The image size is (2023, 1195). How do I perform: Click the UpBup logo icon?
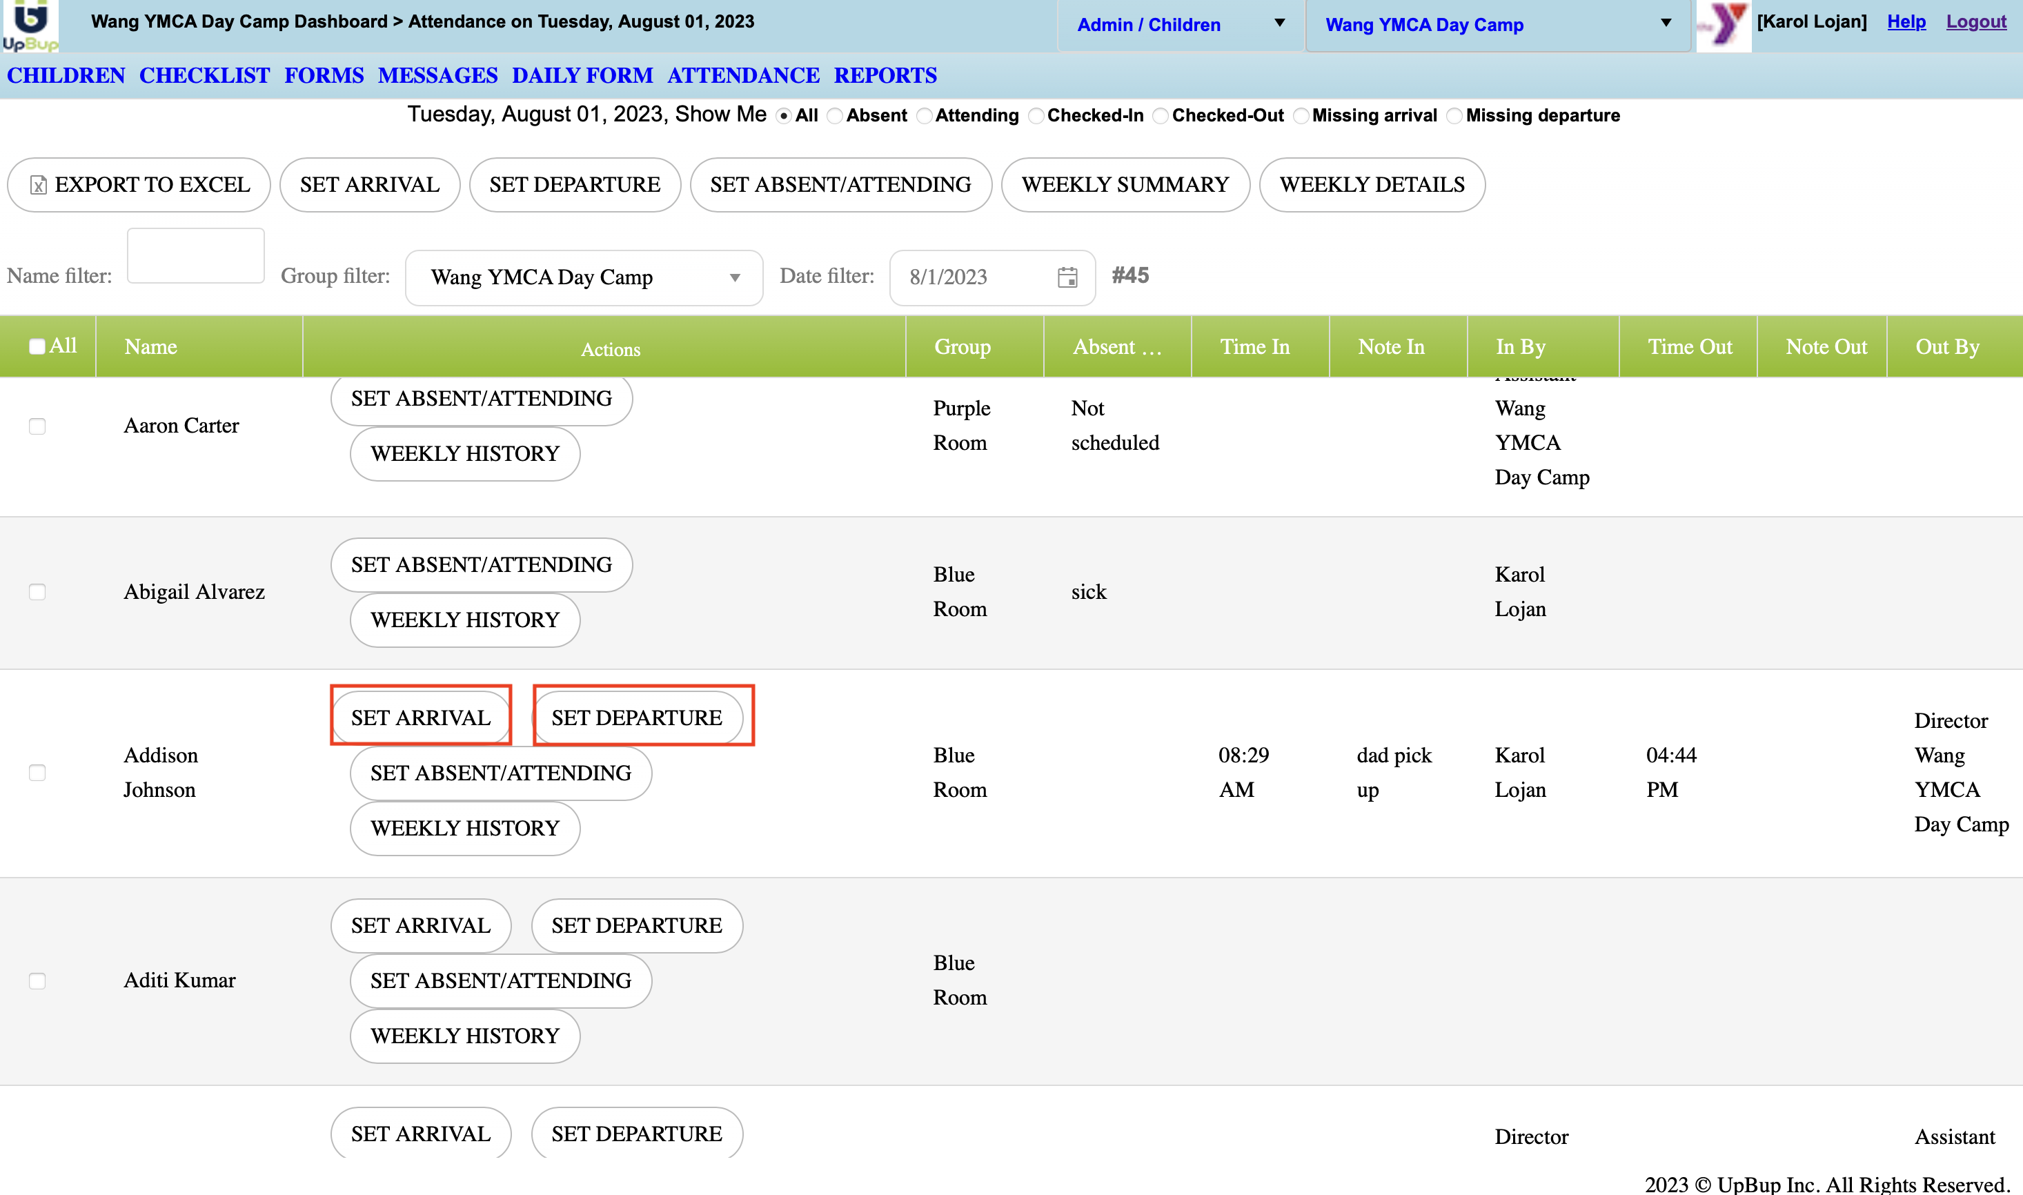pos(30,26)
